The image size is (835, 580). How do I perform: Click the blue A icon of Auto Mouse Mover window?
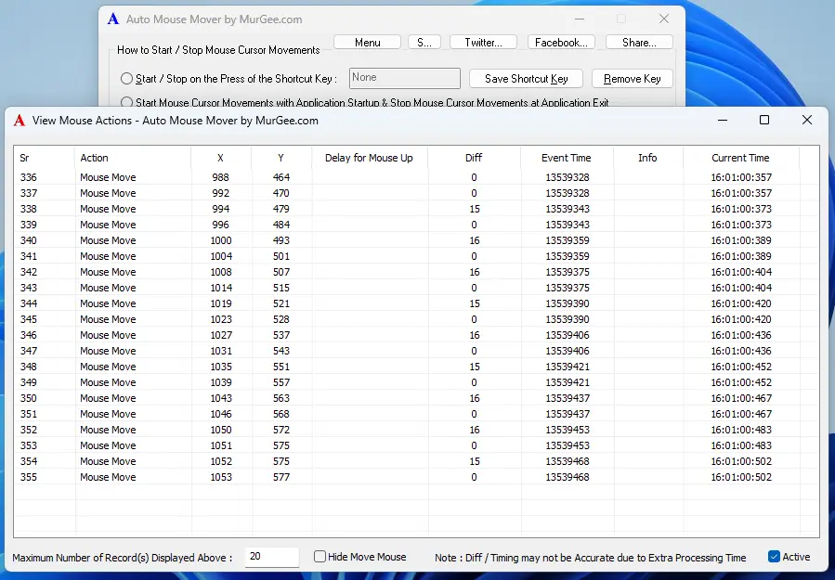point(113,19)
